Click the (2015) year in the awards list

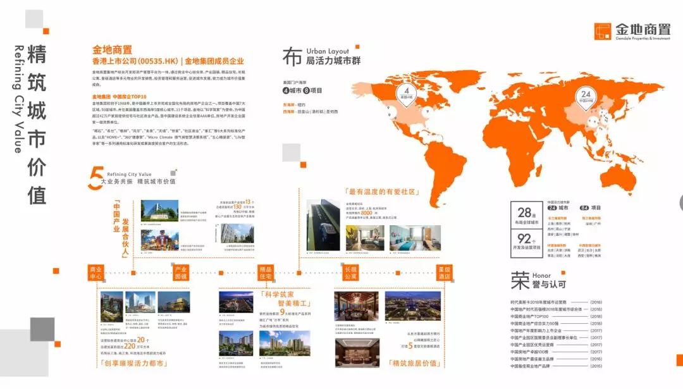coord(596,366)
